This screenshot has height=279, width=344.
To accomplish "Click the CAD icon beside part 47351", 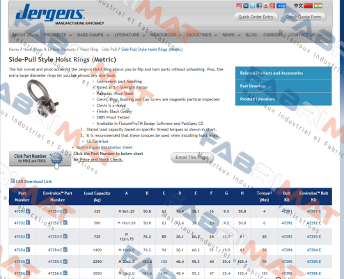I will (x=28, y=211).
